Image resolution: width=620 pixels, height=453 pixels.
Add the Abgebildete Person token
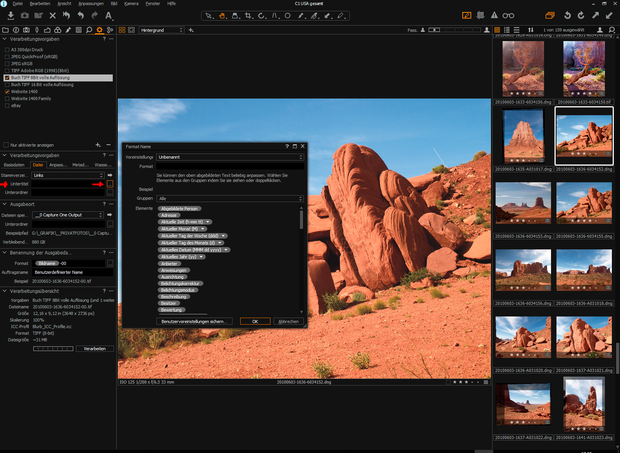coord(179,209)
